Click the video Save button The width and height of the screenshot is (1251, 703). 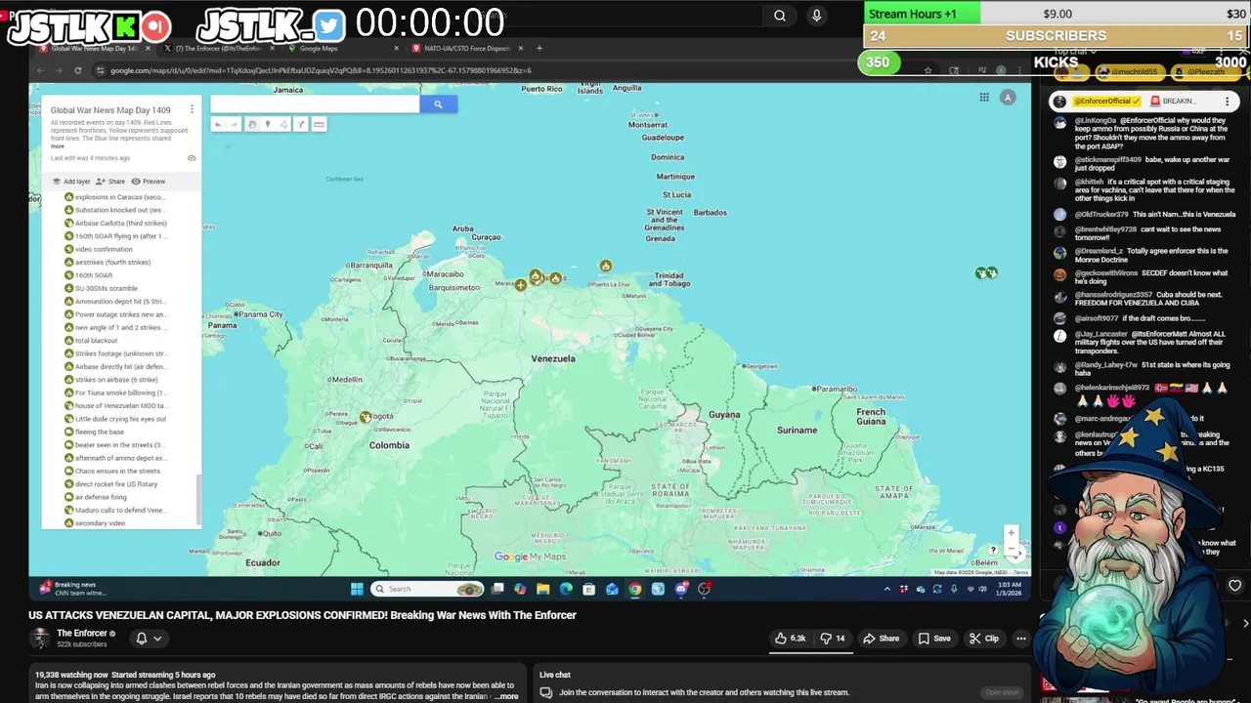[x=933, y=639]
